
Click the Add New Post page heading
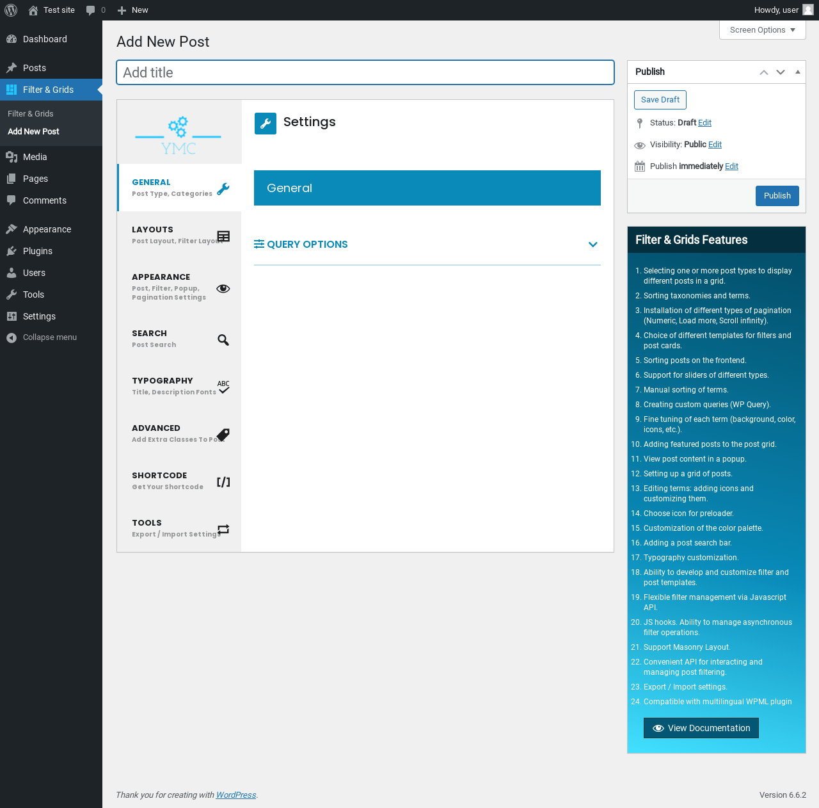[163, 42]
